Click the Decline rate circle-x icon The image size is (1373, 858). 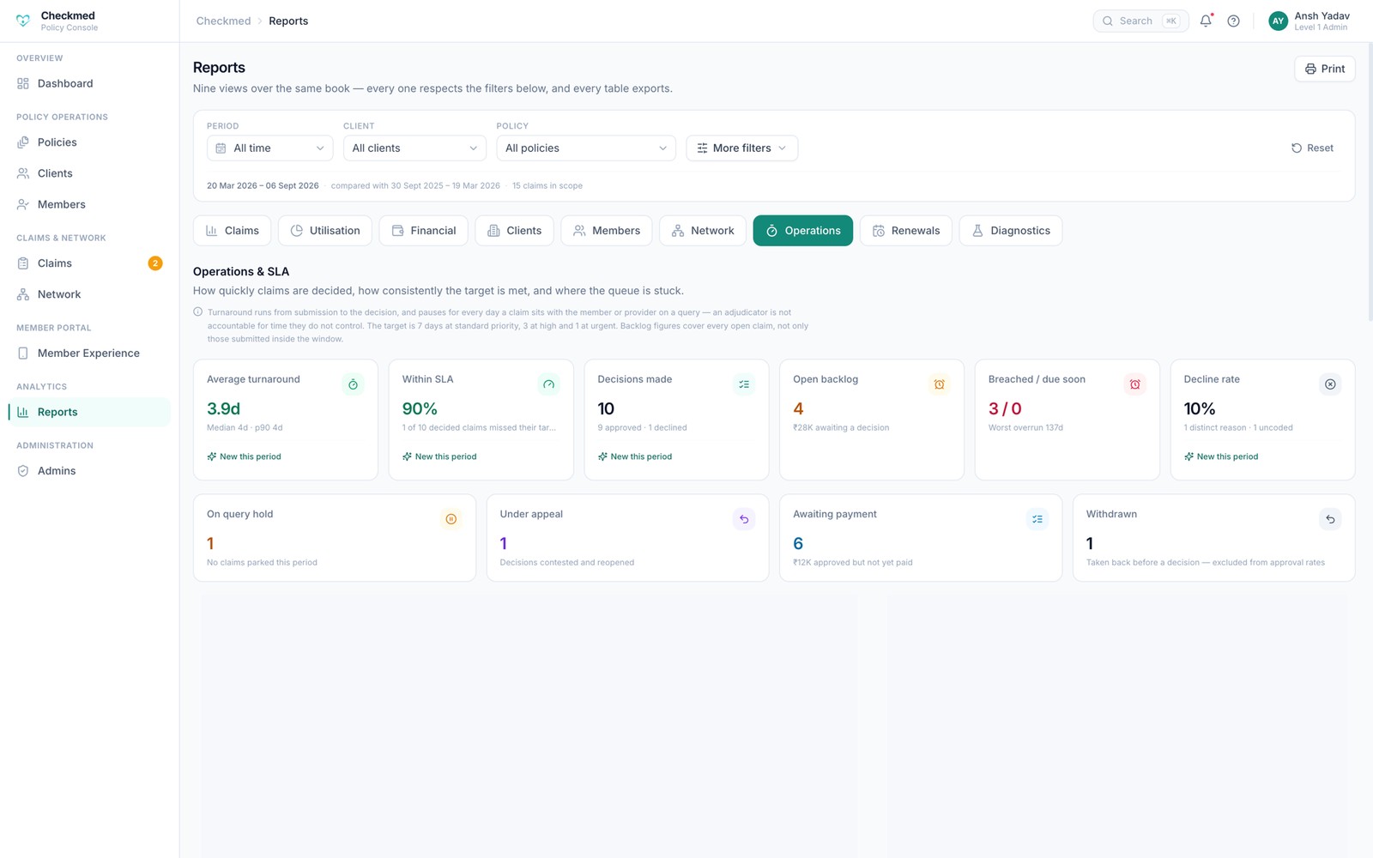click(x=1330, y=384)
